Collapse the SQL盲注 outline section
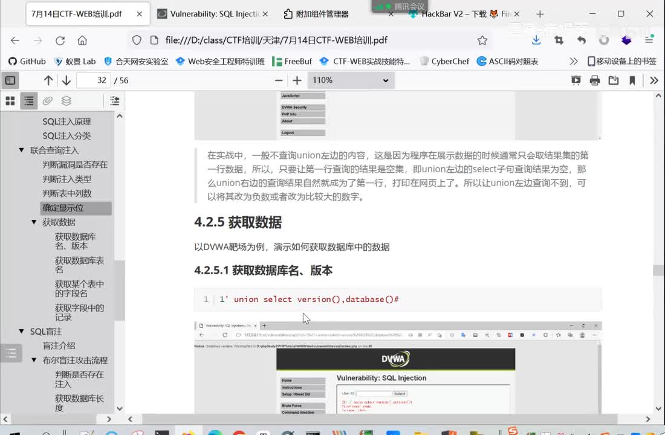 tap(21, 331)
